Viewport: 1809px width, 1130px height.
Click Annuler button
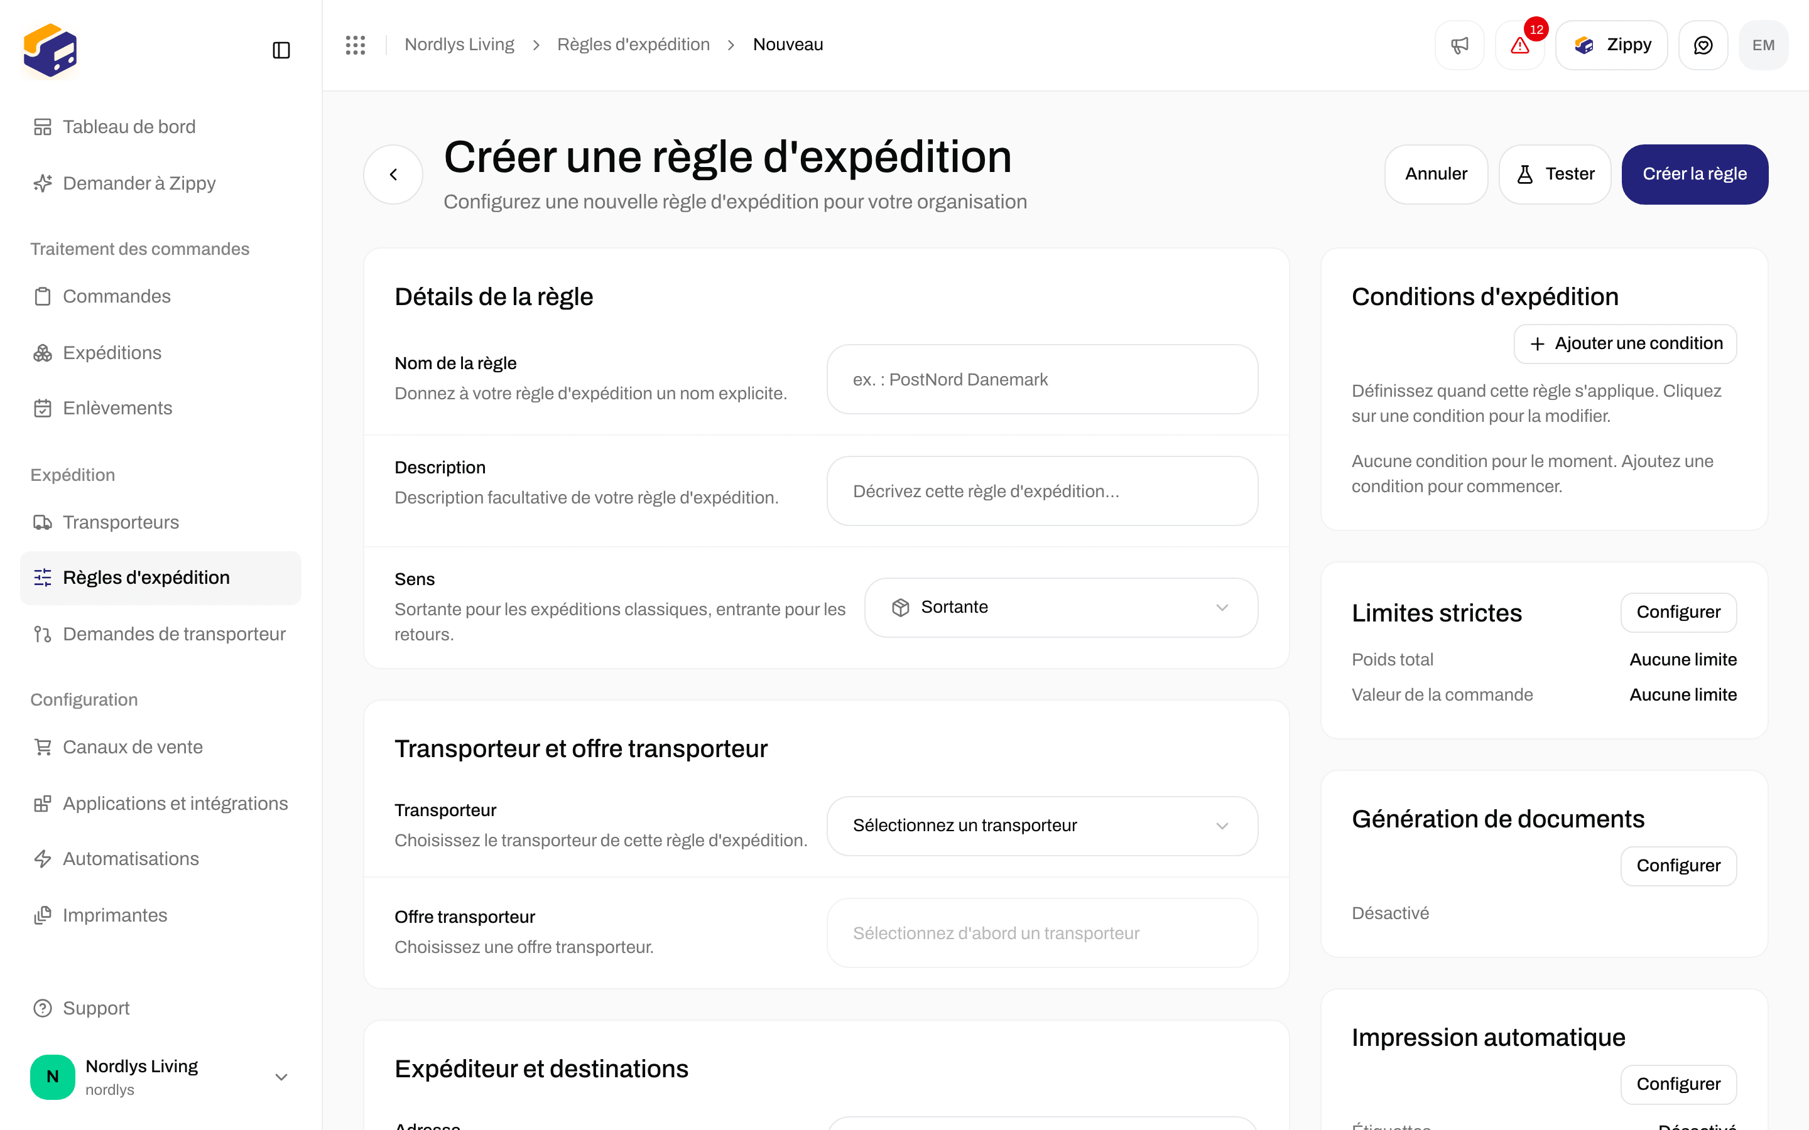[x=1436, y=174]
